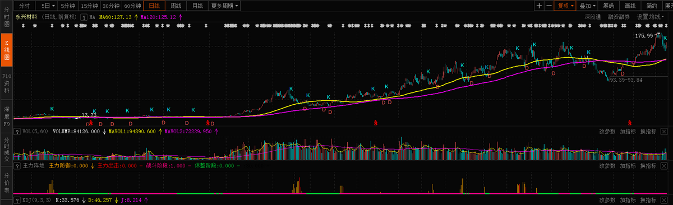This screenshot has height=205, width=673.
Task: Click 换指标 in 主力阵地 panel
Action: point(648,166)
